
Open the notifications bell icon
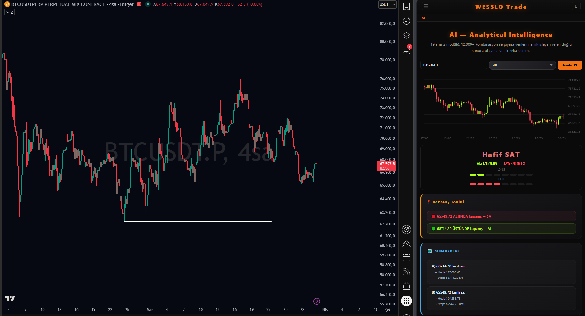click(407, 286)
